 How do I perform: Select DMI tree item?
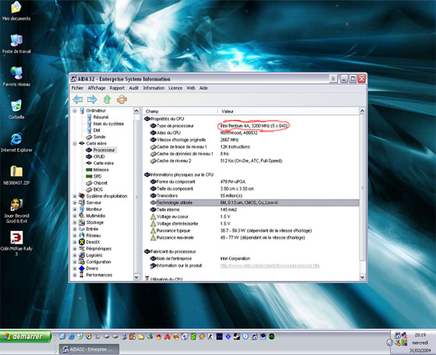(x=97, y=130)
